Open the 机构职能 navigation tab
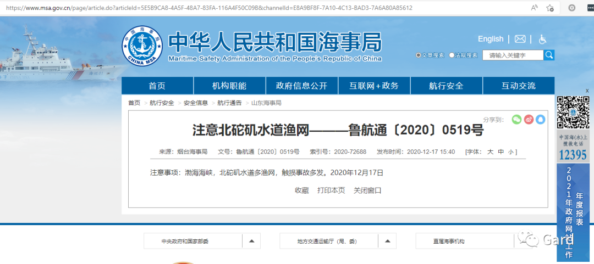 (229, 86)
